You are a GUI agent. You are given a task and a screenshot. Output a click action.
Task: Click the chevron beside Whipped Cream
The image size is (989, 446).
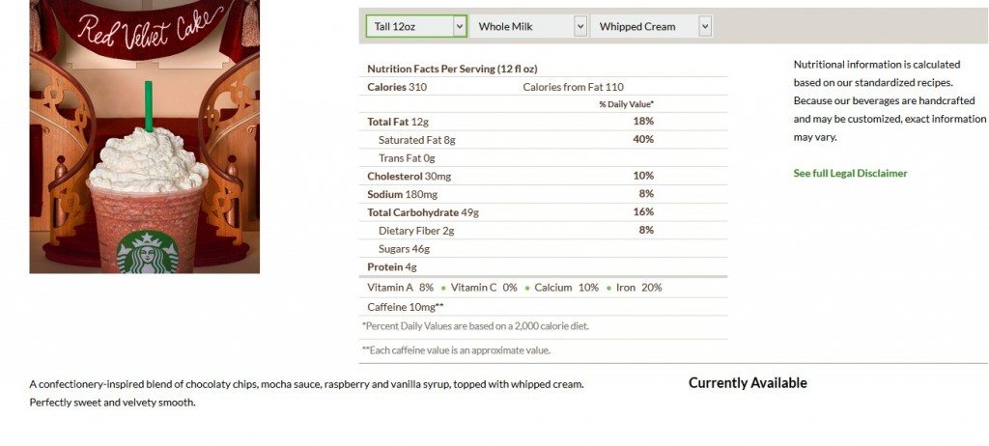[x=705, y=26]
